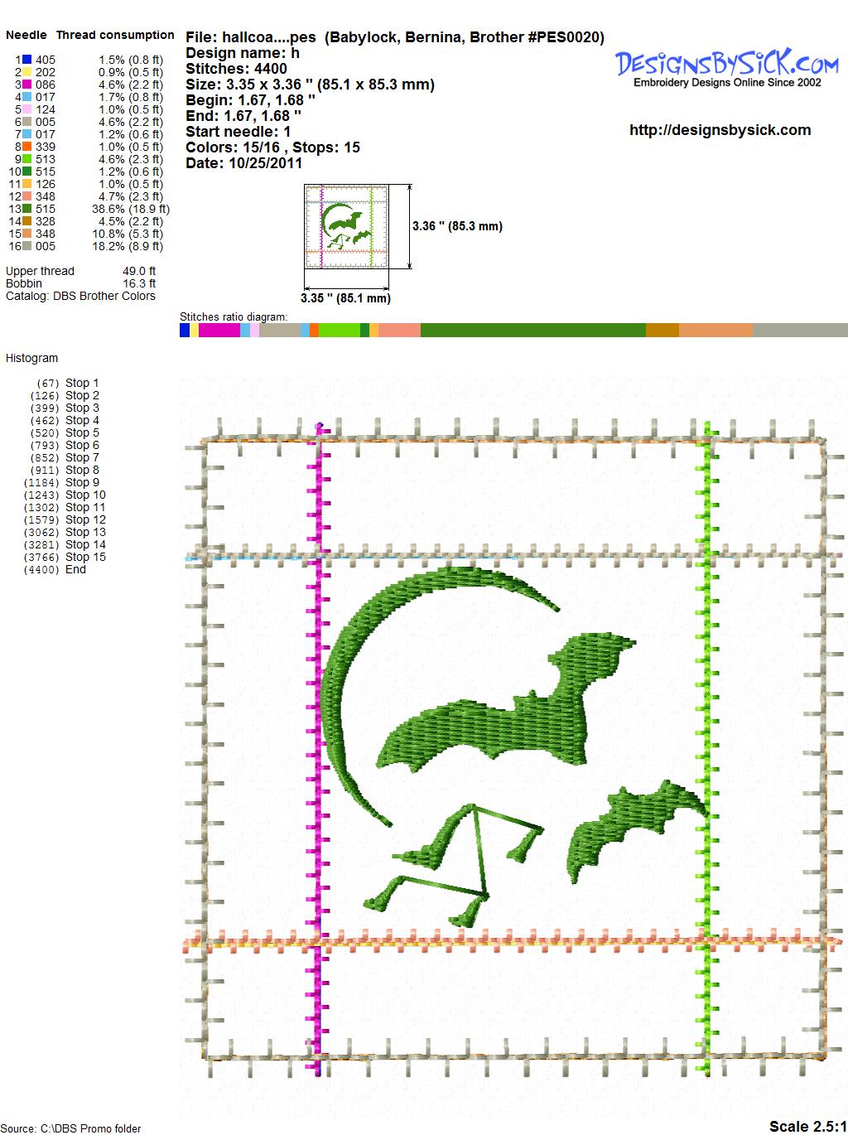Click the large green segment in stitches ratio bar
Image resolution: width=848 pixels, height=1135 pixels.
pyautogui.click(x=532, y=331)
